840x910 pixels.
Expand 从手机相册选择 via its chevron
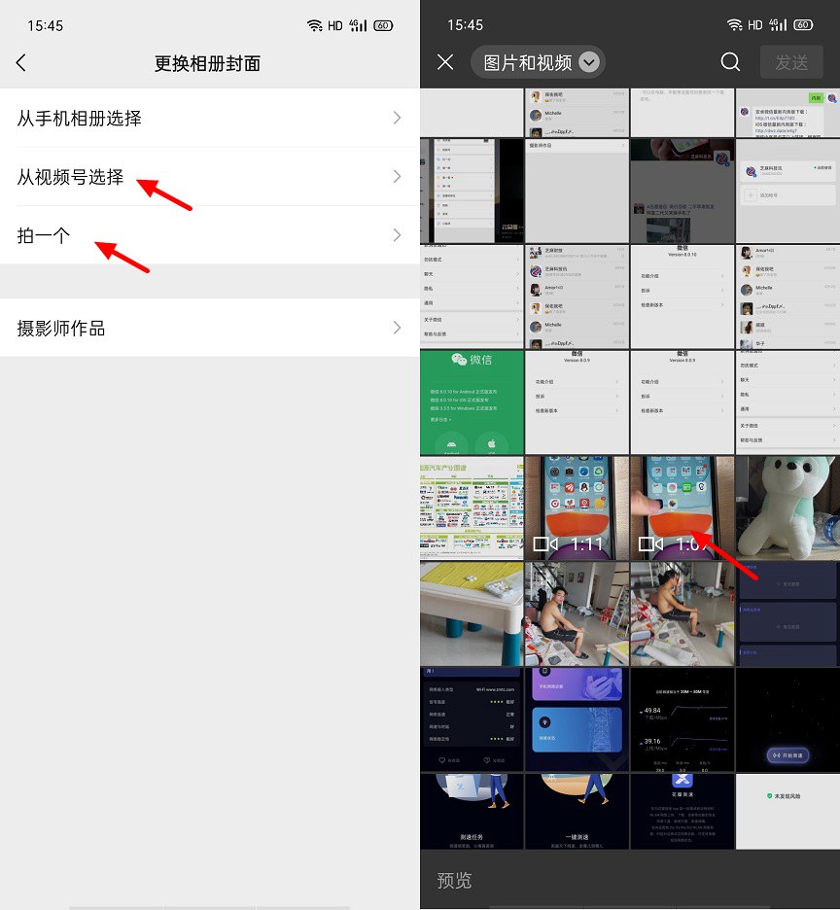[x=397, y=117]
